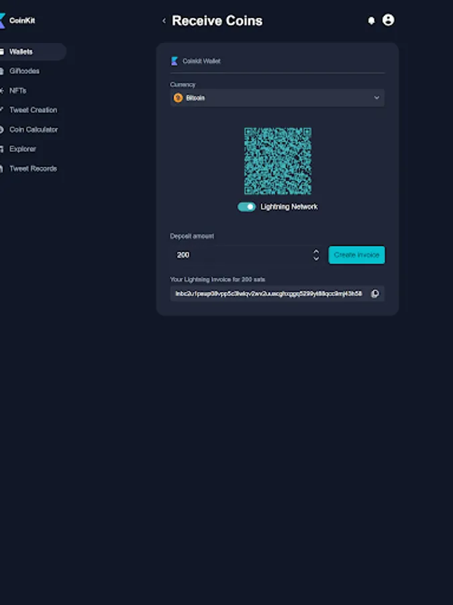Viewport: 453px width, 605px height.
Task: Click the QR code image
Action: [x=278, y=161]
